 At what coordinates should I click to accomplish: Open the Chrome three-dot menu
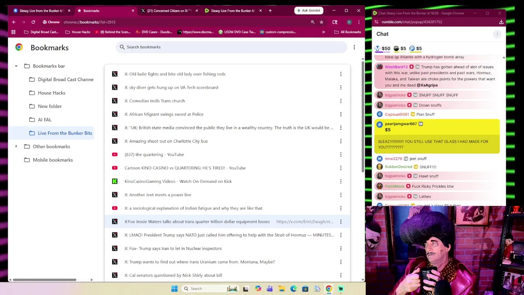359,22
